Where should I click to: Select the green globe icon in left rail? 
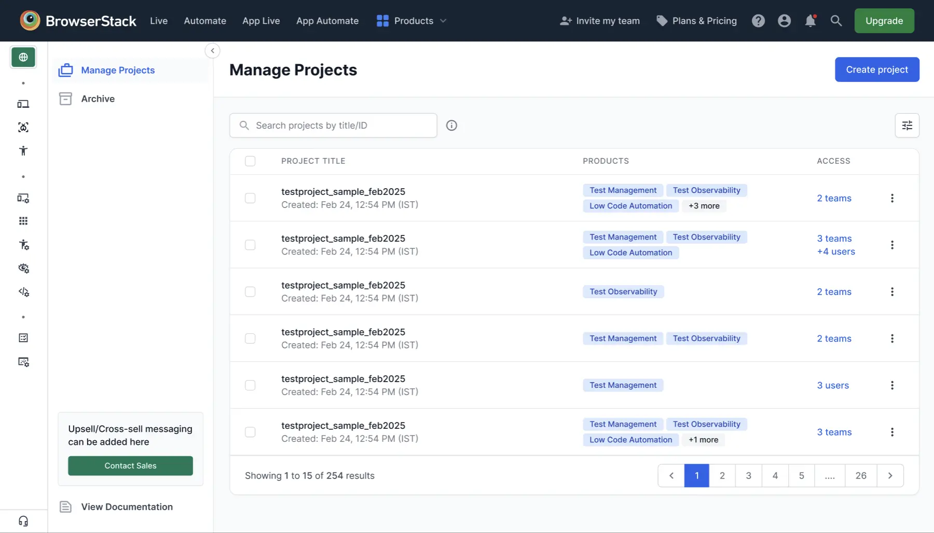click(x=23, y=57)
